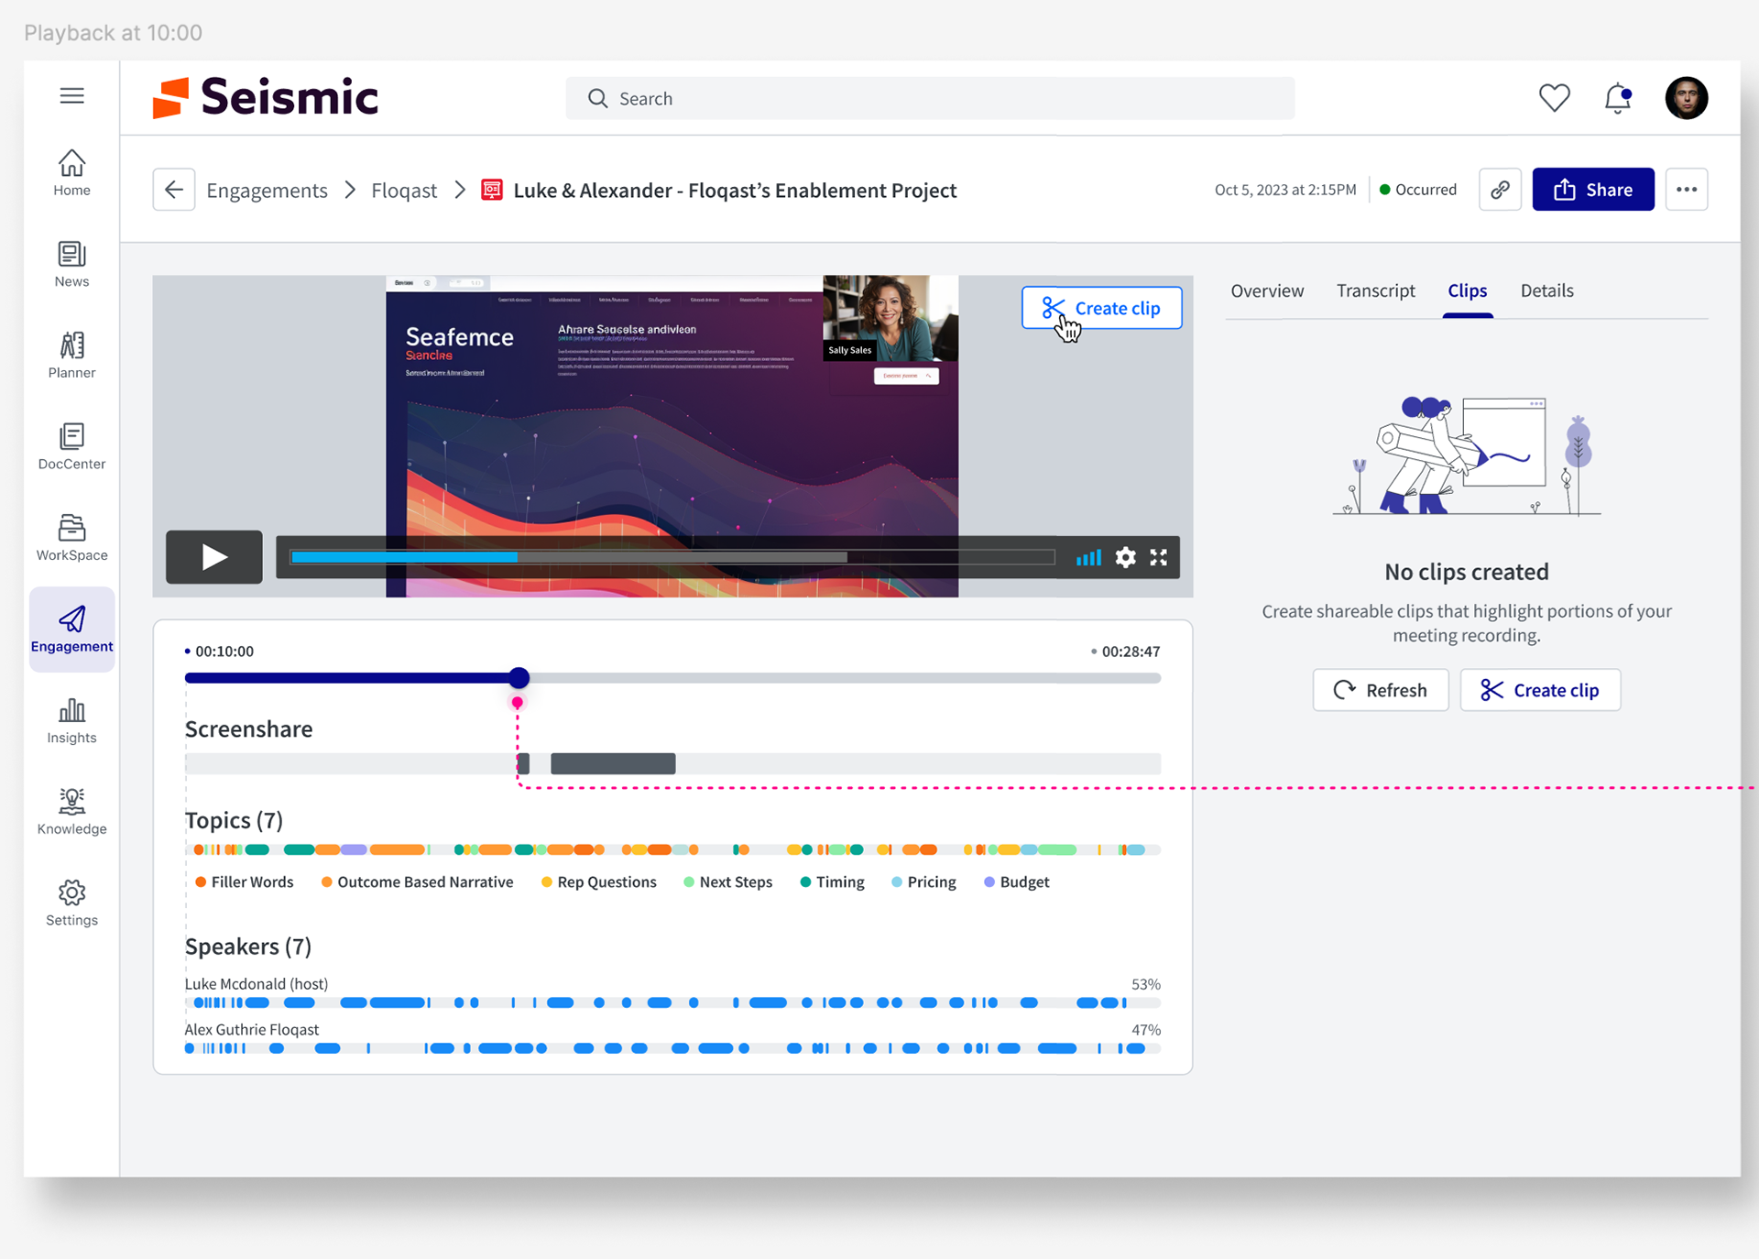Image resolution: width=1759 pixels, height=1259 pixels.
Task: Click Floqast breadcrumb
Action: [404, 190]
